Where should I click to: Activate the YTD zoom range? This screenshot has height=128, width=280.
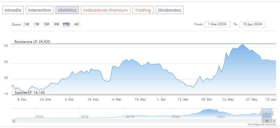point(66,24)
